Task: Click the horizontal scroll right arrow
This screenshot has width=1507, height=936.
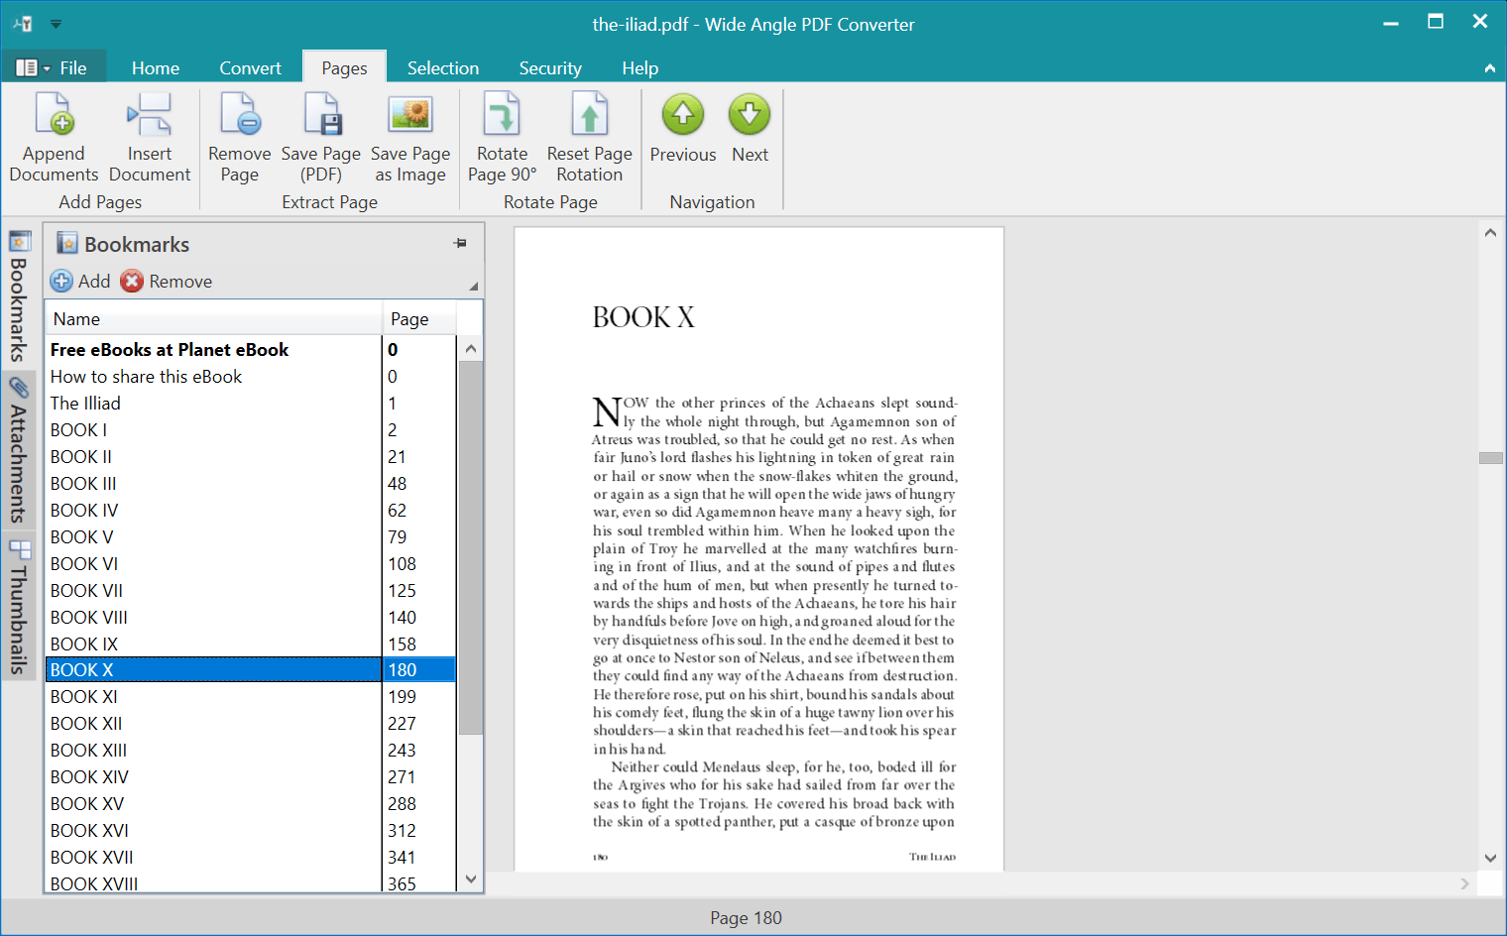Action: click(1464, 883)
